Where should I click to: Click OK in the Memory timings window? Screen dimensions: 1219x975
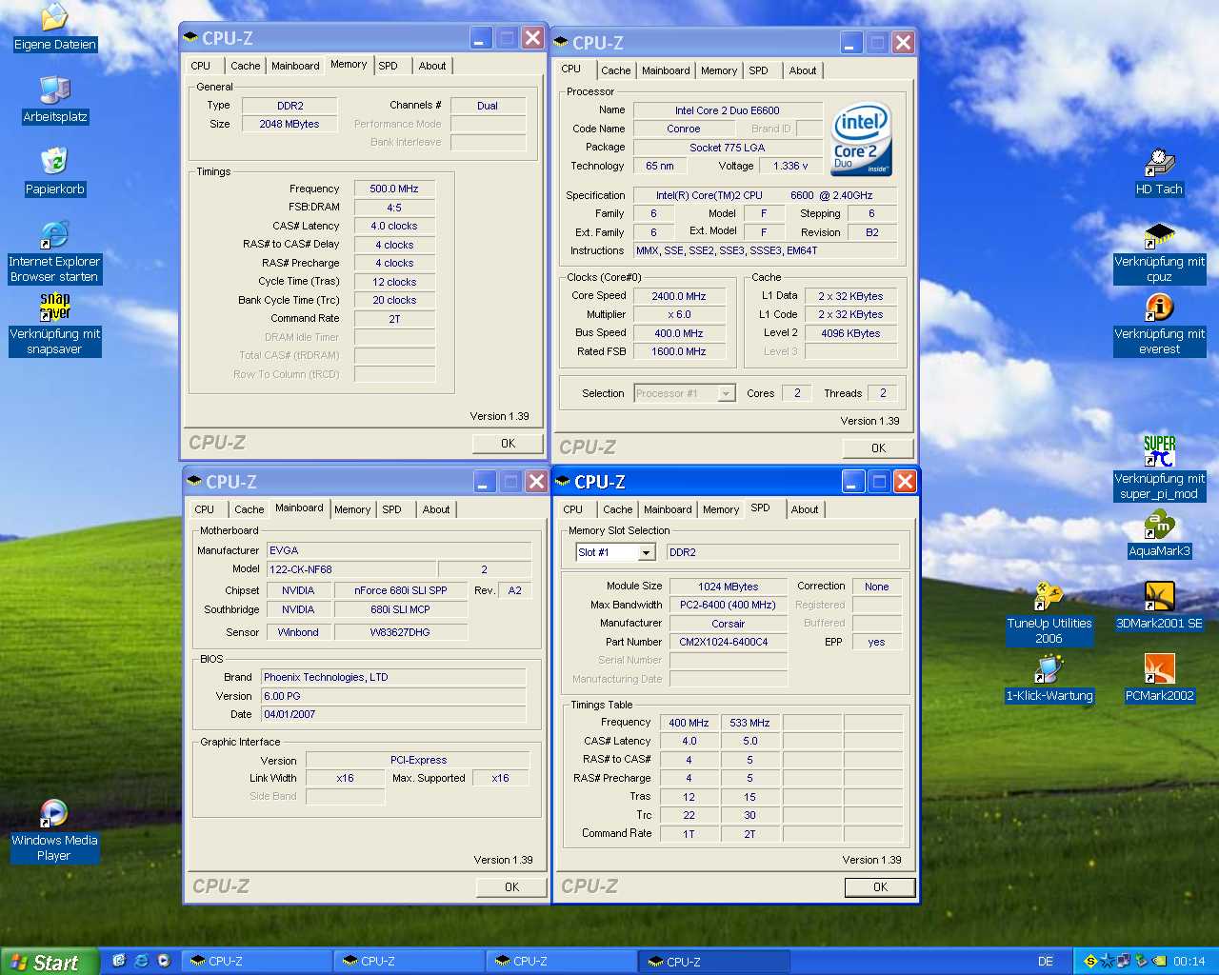508,443
